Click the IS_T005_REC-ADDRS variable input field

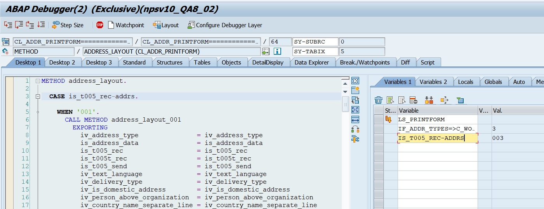438,138
